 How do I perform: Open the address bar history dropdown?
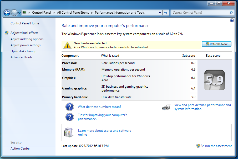pyautogui.click(x=160, y=13)
